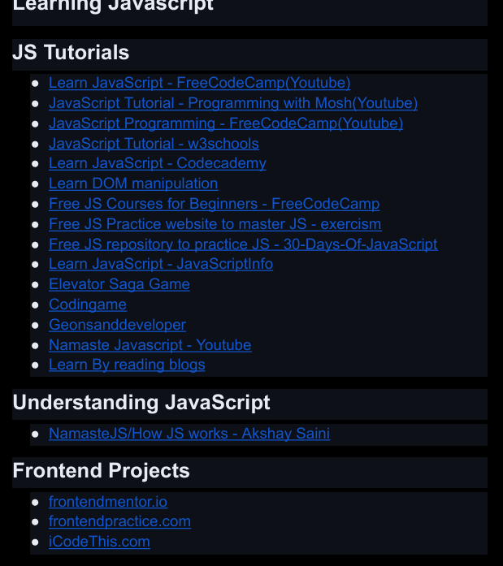This screenshot has width=503, height=566.
Task: Open 30-Days-Of-JavaScript repository link
Action: point(243,244)
